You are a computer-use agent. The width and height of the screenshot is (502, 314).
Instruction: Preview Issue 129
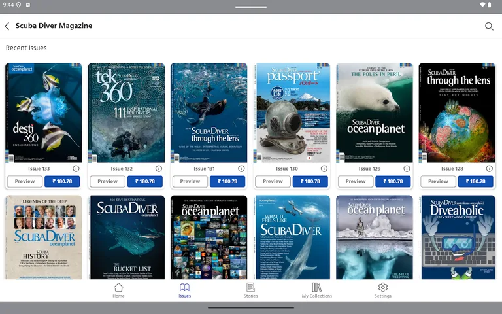(x=356, y=181)
